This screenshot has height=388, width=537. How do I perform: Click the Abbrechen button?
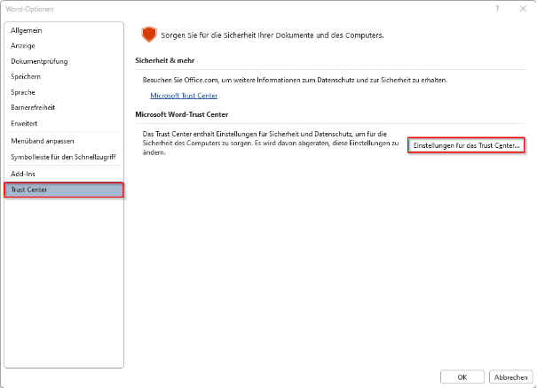click(x=510, y=377)
